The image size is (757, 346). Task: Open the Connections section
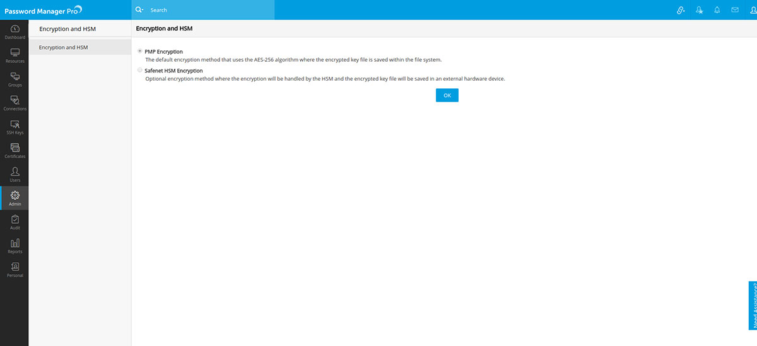pos(15,103)
